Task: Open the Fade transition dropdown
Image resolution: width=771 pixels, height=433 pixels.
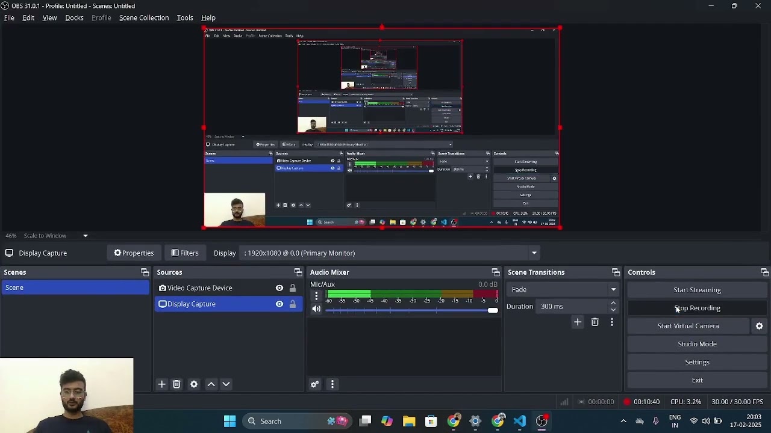Action: click(x=562, y=290)
